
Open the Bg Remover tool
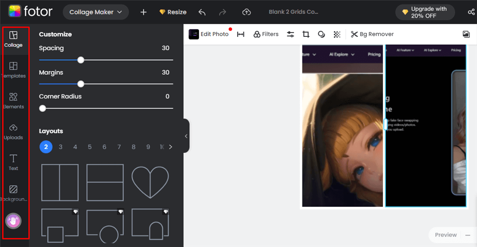372,34
